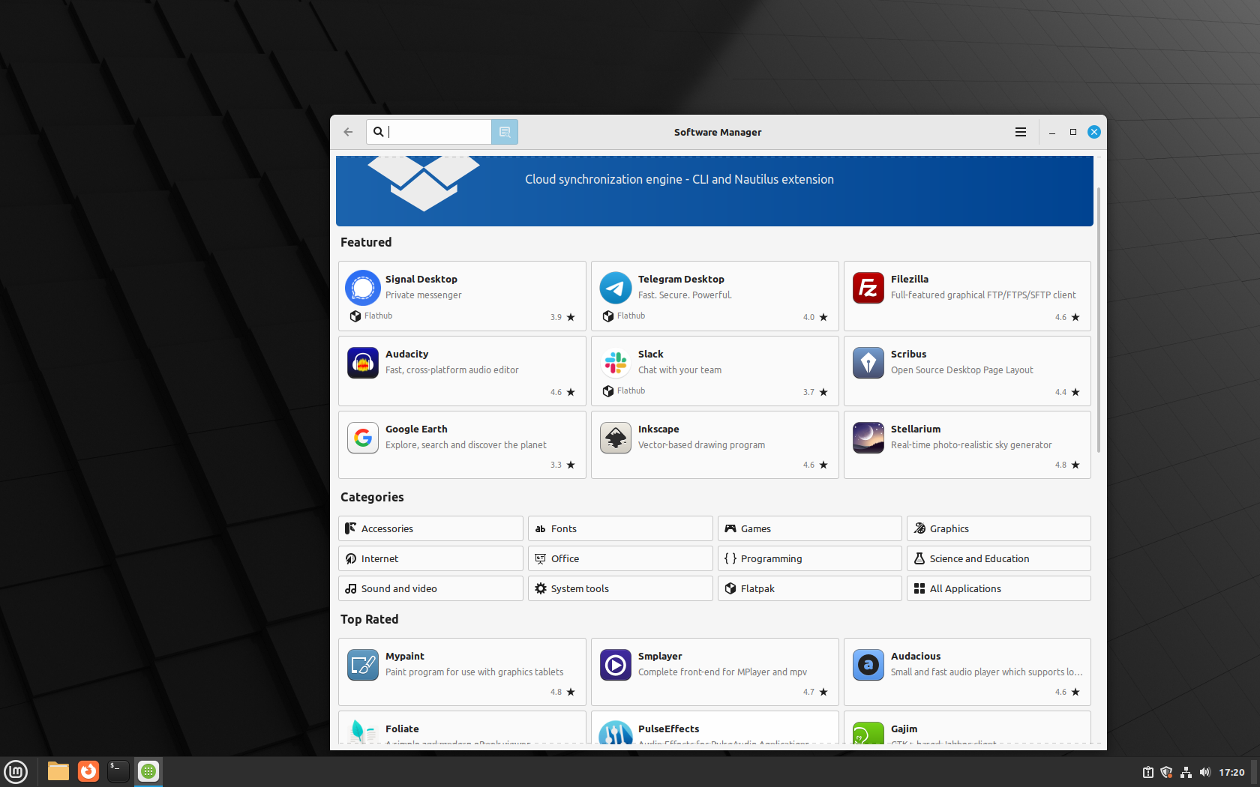Open Sound and video category
This screenshot has width=1260, height=787.
tap(430, 588)
